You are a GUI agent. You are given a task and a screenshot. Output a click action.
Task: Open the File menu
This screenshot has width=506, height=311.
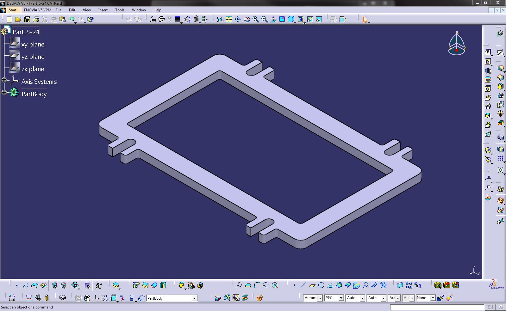pos(59,10)
